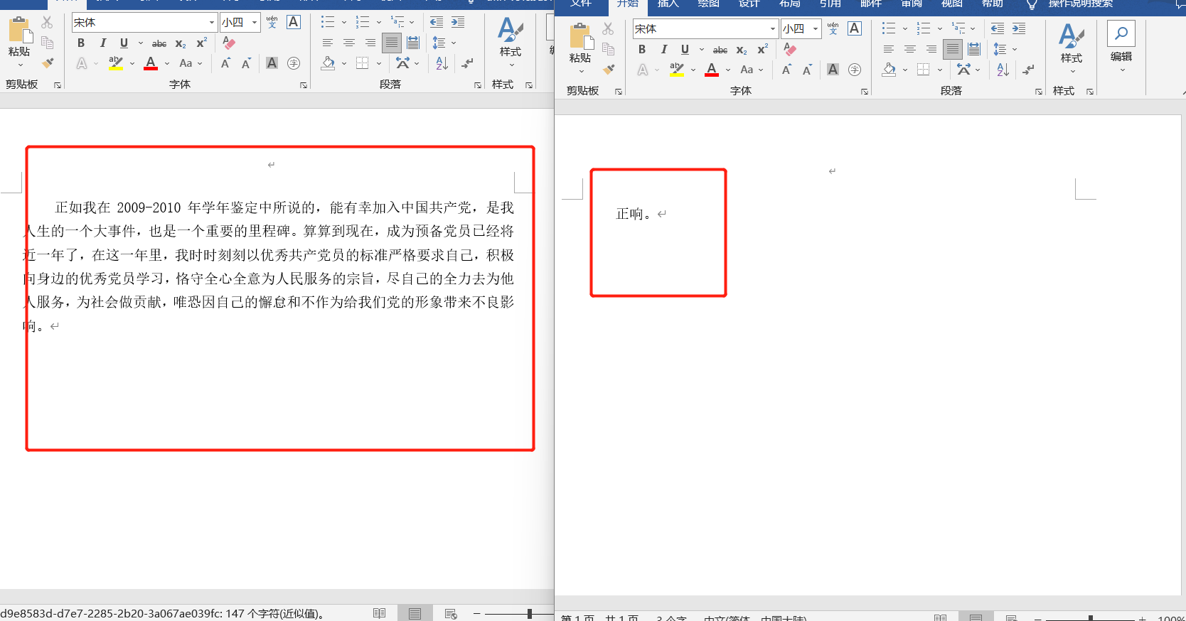Sort icon in right Word window paragraph group
Viewport: 1186px width, 621px height.
click(x=1003, y=70)
